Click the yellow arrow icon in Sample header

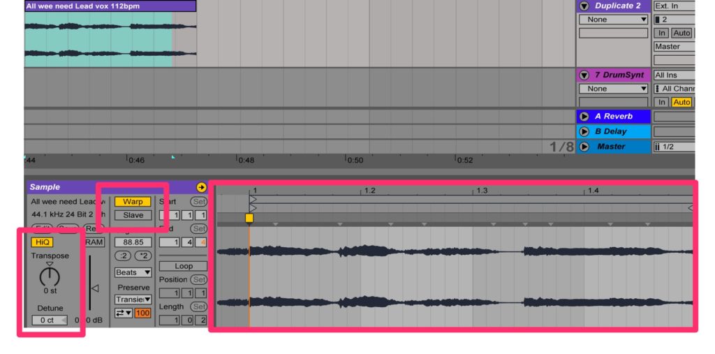point(201,187)
